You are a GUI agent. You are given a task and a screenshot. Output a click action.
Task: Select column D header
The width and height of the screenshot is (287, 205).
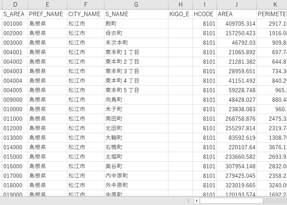tap(15, 5)
